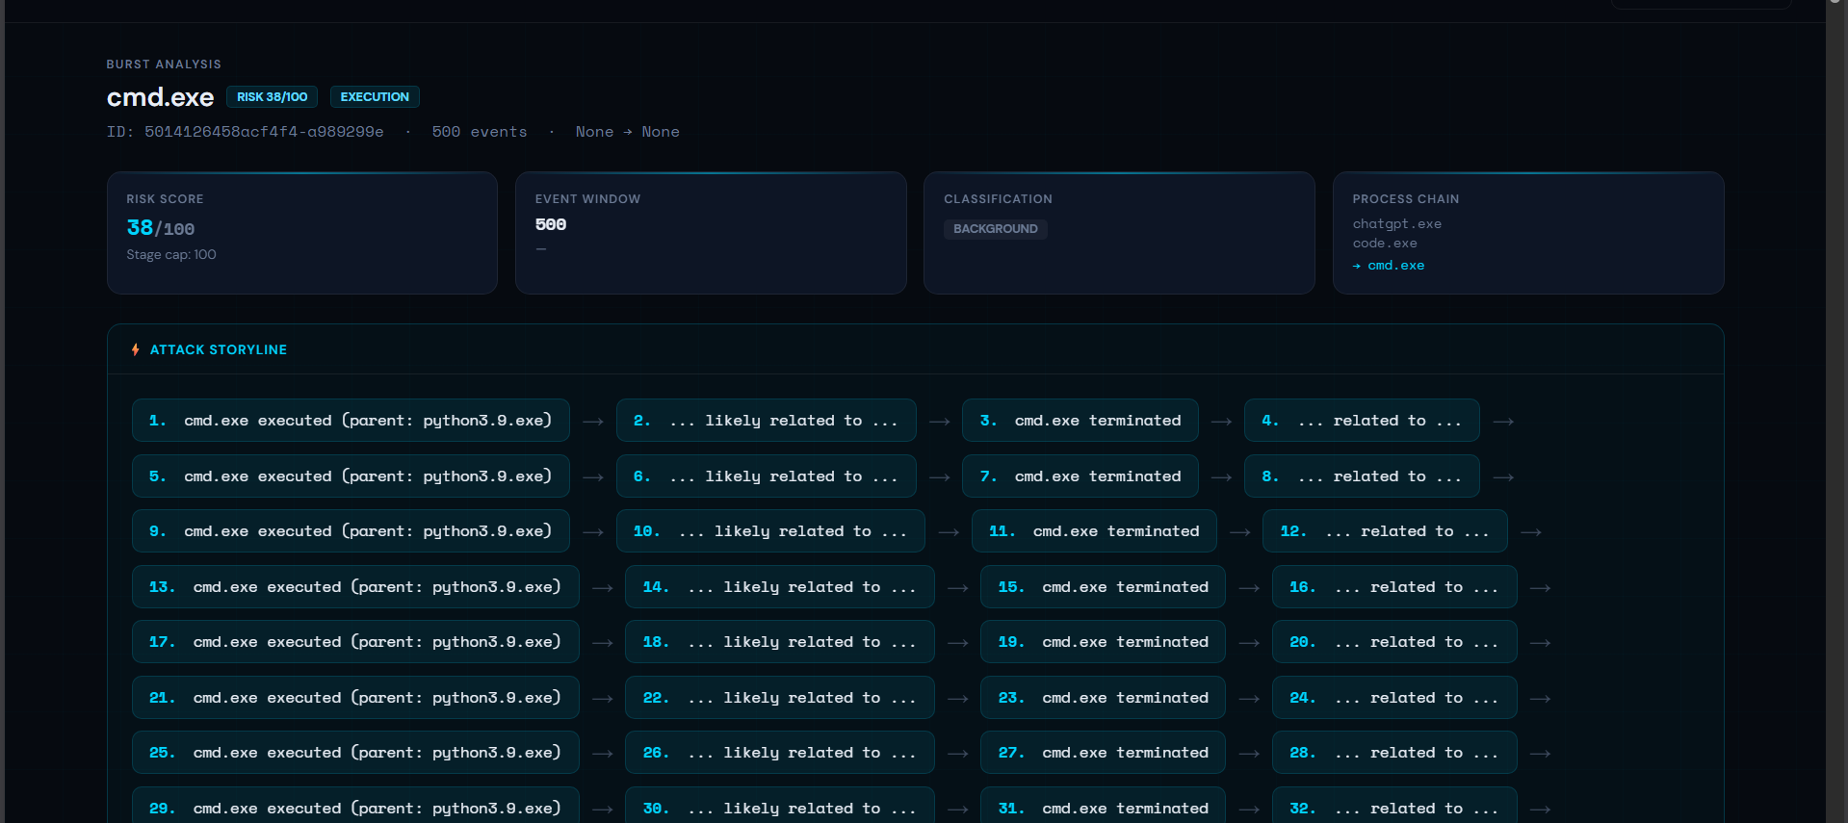The image size is (1848, 823).
Task: Open cmd.exe link in Process Chain
Action: pos(1395,266)
